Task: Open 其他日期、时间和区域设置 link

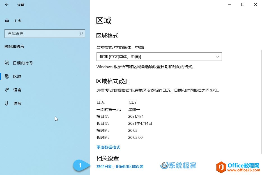Action: (120, 167)
